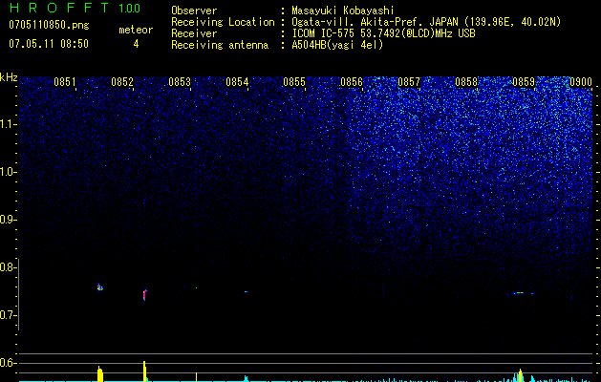The image size is (601, 382).
Task: Click the cyan power bump near 0854
Action: pyautogui.click(x=247, y=378)
